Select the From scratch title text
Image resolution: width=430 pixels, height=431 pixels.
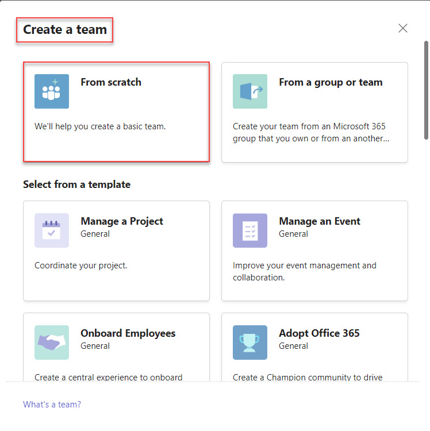click(111, 82)
